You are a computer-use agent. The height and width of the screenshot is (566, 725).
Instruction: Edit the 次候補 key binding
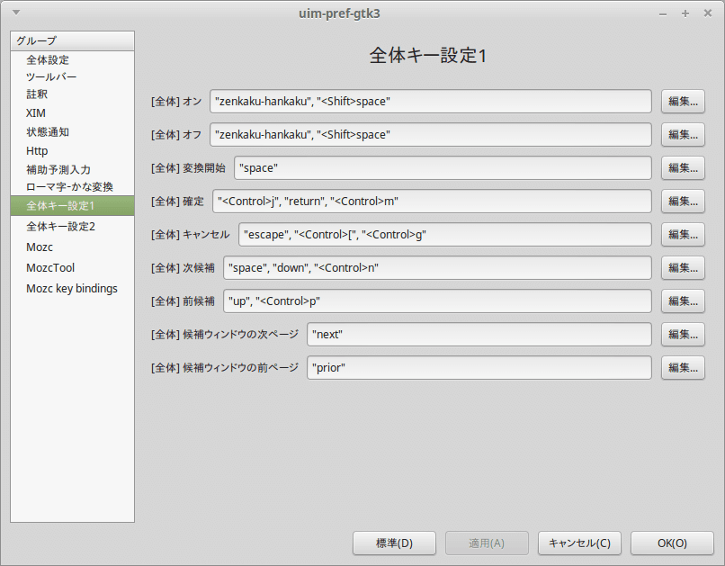click(x=683, y=268)
